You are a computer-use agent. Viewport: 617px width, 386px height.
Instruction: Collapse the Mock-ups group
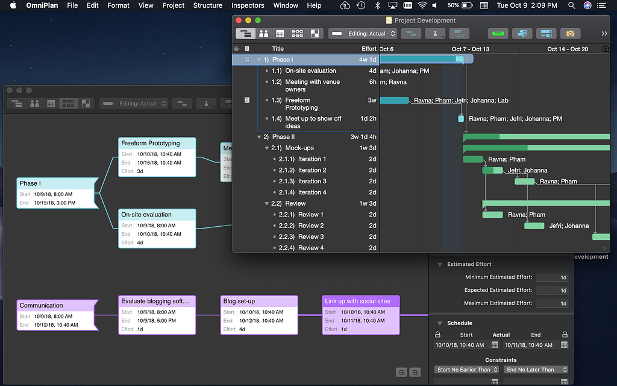pyautogui.click(x=267, y=148)
